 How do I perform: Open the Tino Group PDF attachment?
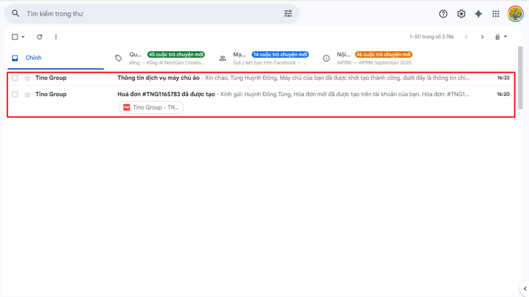pos(151,107)
